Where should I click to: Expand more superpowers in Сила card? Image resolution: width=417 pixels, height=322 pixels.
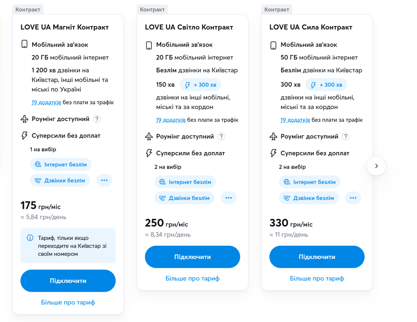[x=353, y=198]
